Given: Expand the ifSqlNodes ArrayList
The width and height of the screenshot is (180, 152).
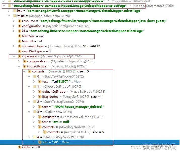Looking at the screenshot, I should pyautogui.click(x=34, y=97).
